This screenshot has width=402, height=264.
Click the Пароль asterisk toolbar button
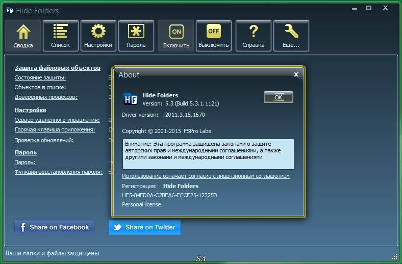136,36
